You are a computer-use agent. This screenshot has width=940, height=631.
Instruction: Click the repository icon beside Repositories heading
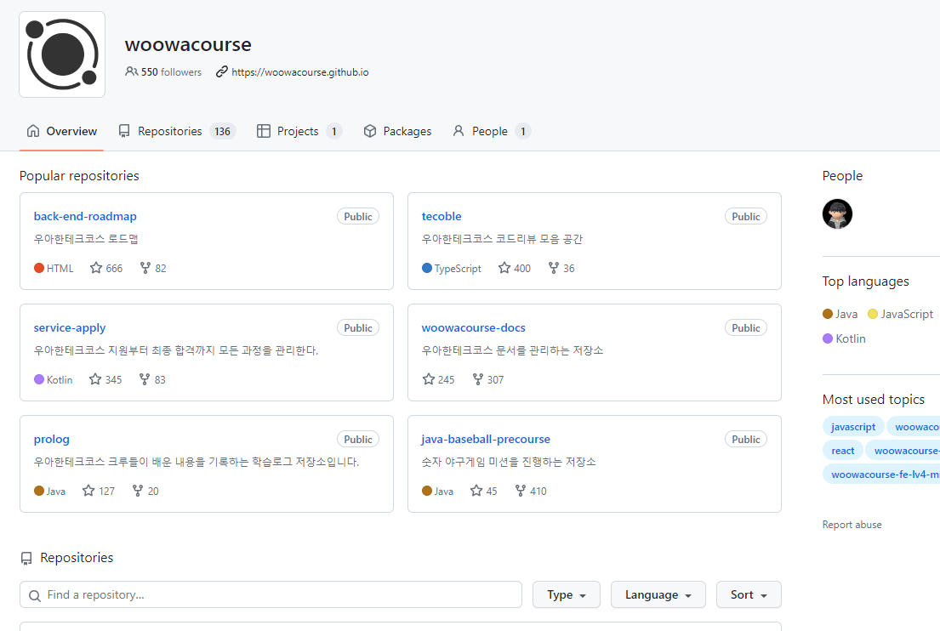(x=26, y=558)
